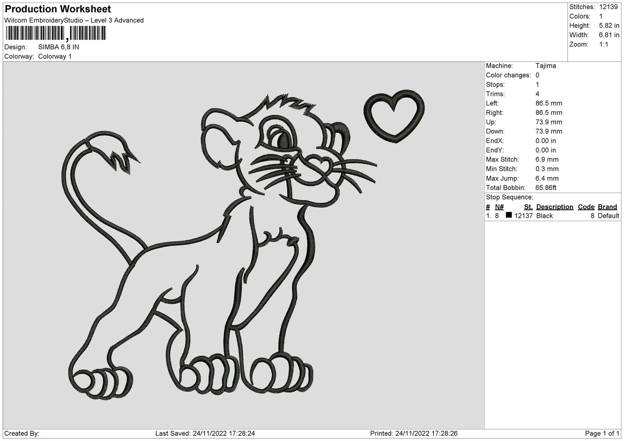624x441 pixels.
Task: Click the Width value 6.81 in
Action: point(609,35)
